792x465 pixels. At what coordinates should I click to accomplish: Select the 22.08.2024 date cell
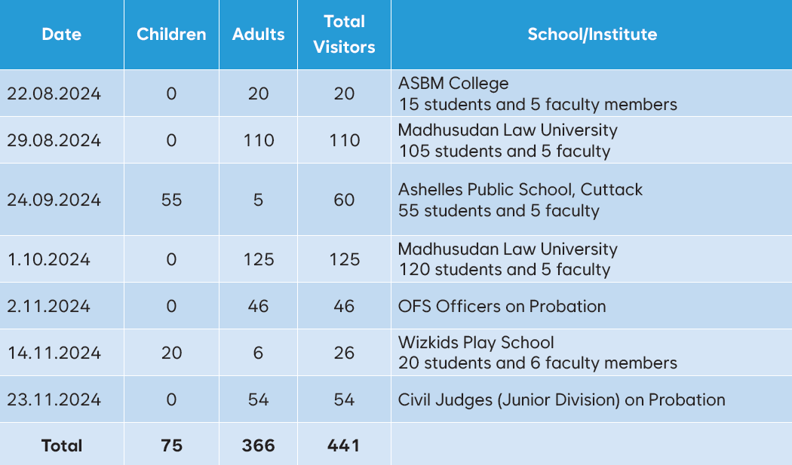coord(54,93)
